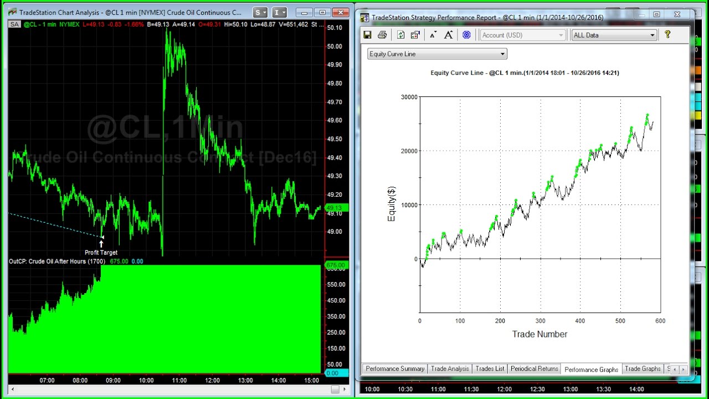Click chart horizontal scrollbar right arrow
Image resolution: width=709 pixels, height=399 pixels.
tap(345, 390)
